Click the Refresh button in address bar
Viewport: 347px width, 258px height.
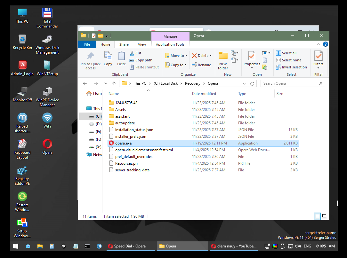[x=252, y=83]
